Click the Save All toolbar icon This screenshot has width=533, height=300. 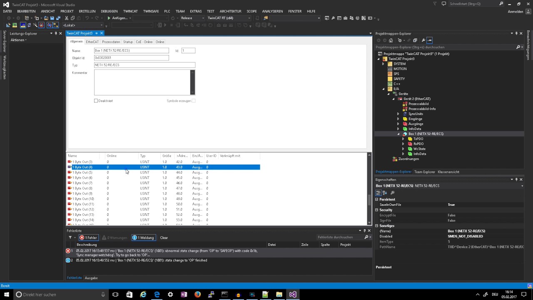(x=58, y=18)
